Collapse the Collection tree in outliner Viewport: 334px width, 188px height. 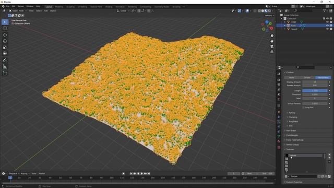click(x=282, y=19)
